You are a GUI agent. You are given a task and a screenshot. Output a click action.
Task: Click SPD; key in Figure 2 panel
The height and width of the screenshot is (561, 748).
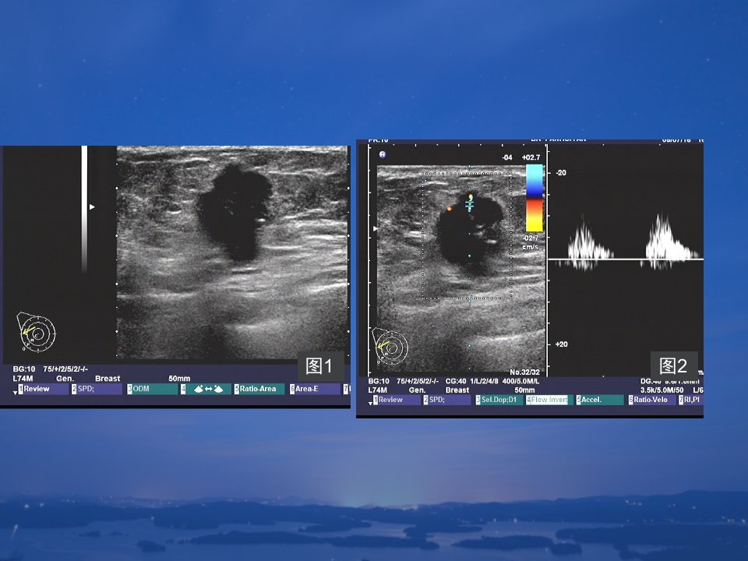coord(447,400)
